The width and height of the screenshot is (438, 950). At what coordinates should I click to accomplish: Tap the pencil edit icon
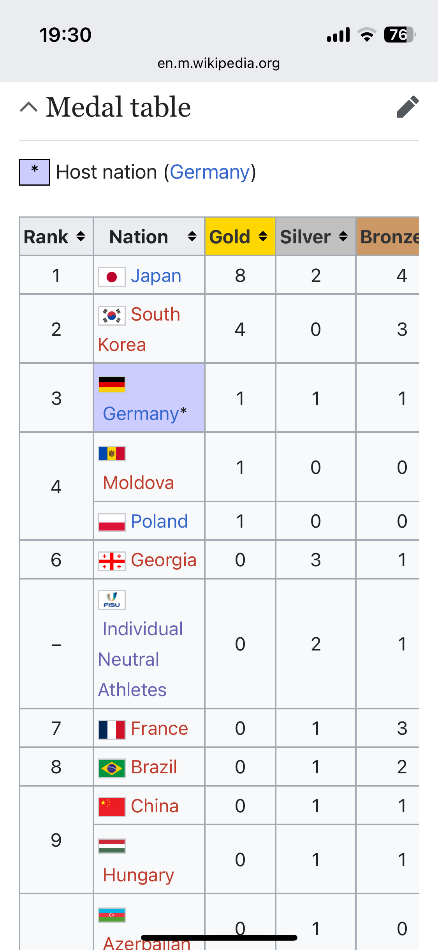pyautogui.click(x=407, y=106)
